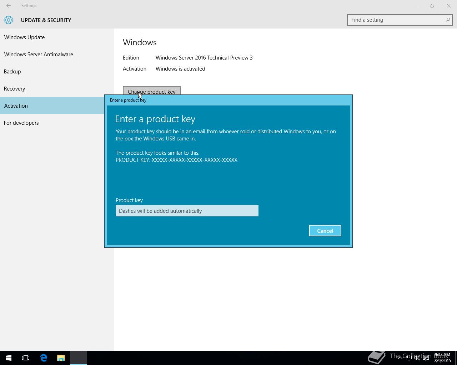The height and width of the screenshot is (365, 457).
Task: Open Task View from taskbar
Action: pos(26,358)
